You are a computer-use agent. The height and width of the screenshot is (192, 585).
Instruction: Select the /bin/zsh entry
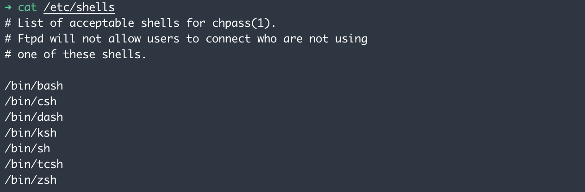coord(31,180)
